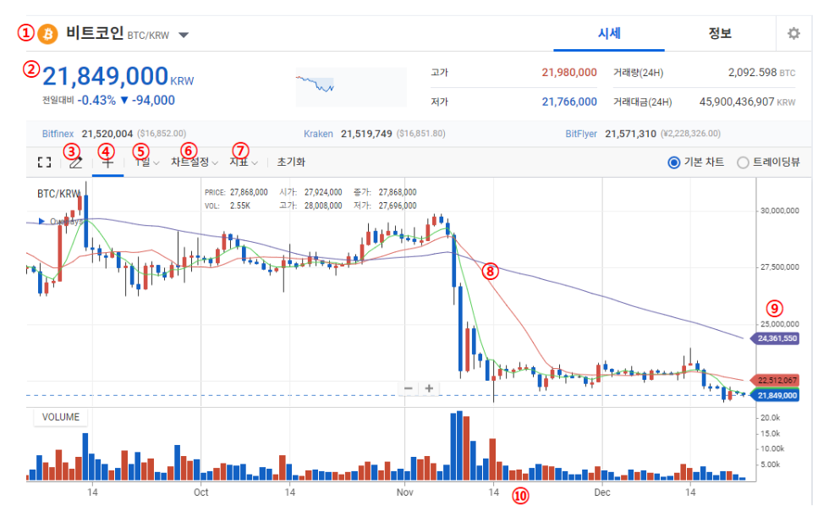The height and width of the screenshot is (522, 818).
Task: Expand the 차트설정 dropdown
Action: pos(194,162)
